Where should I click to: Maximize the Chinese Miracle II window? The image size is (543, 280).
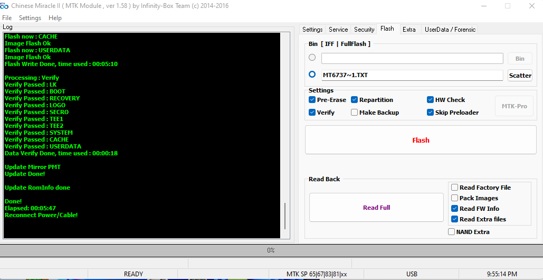(508, 5)
